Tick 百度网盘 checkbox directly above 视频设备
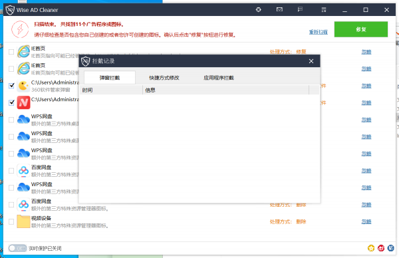 pos(11,205)
